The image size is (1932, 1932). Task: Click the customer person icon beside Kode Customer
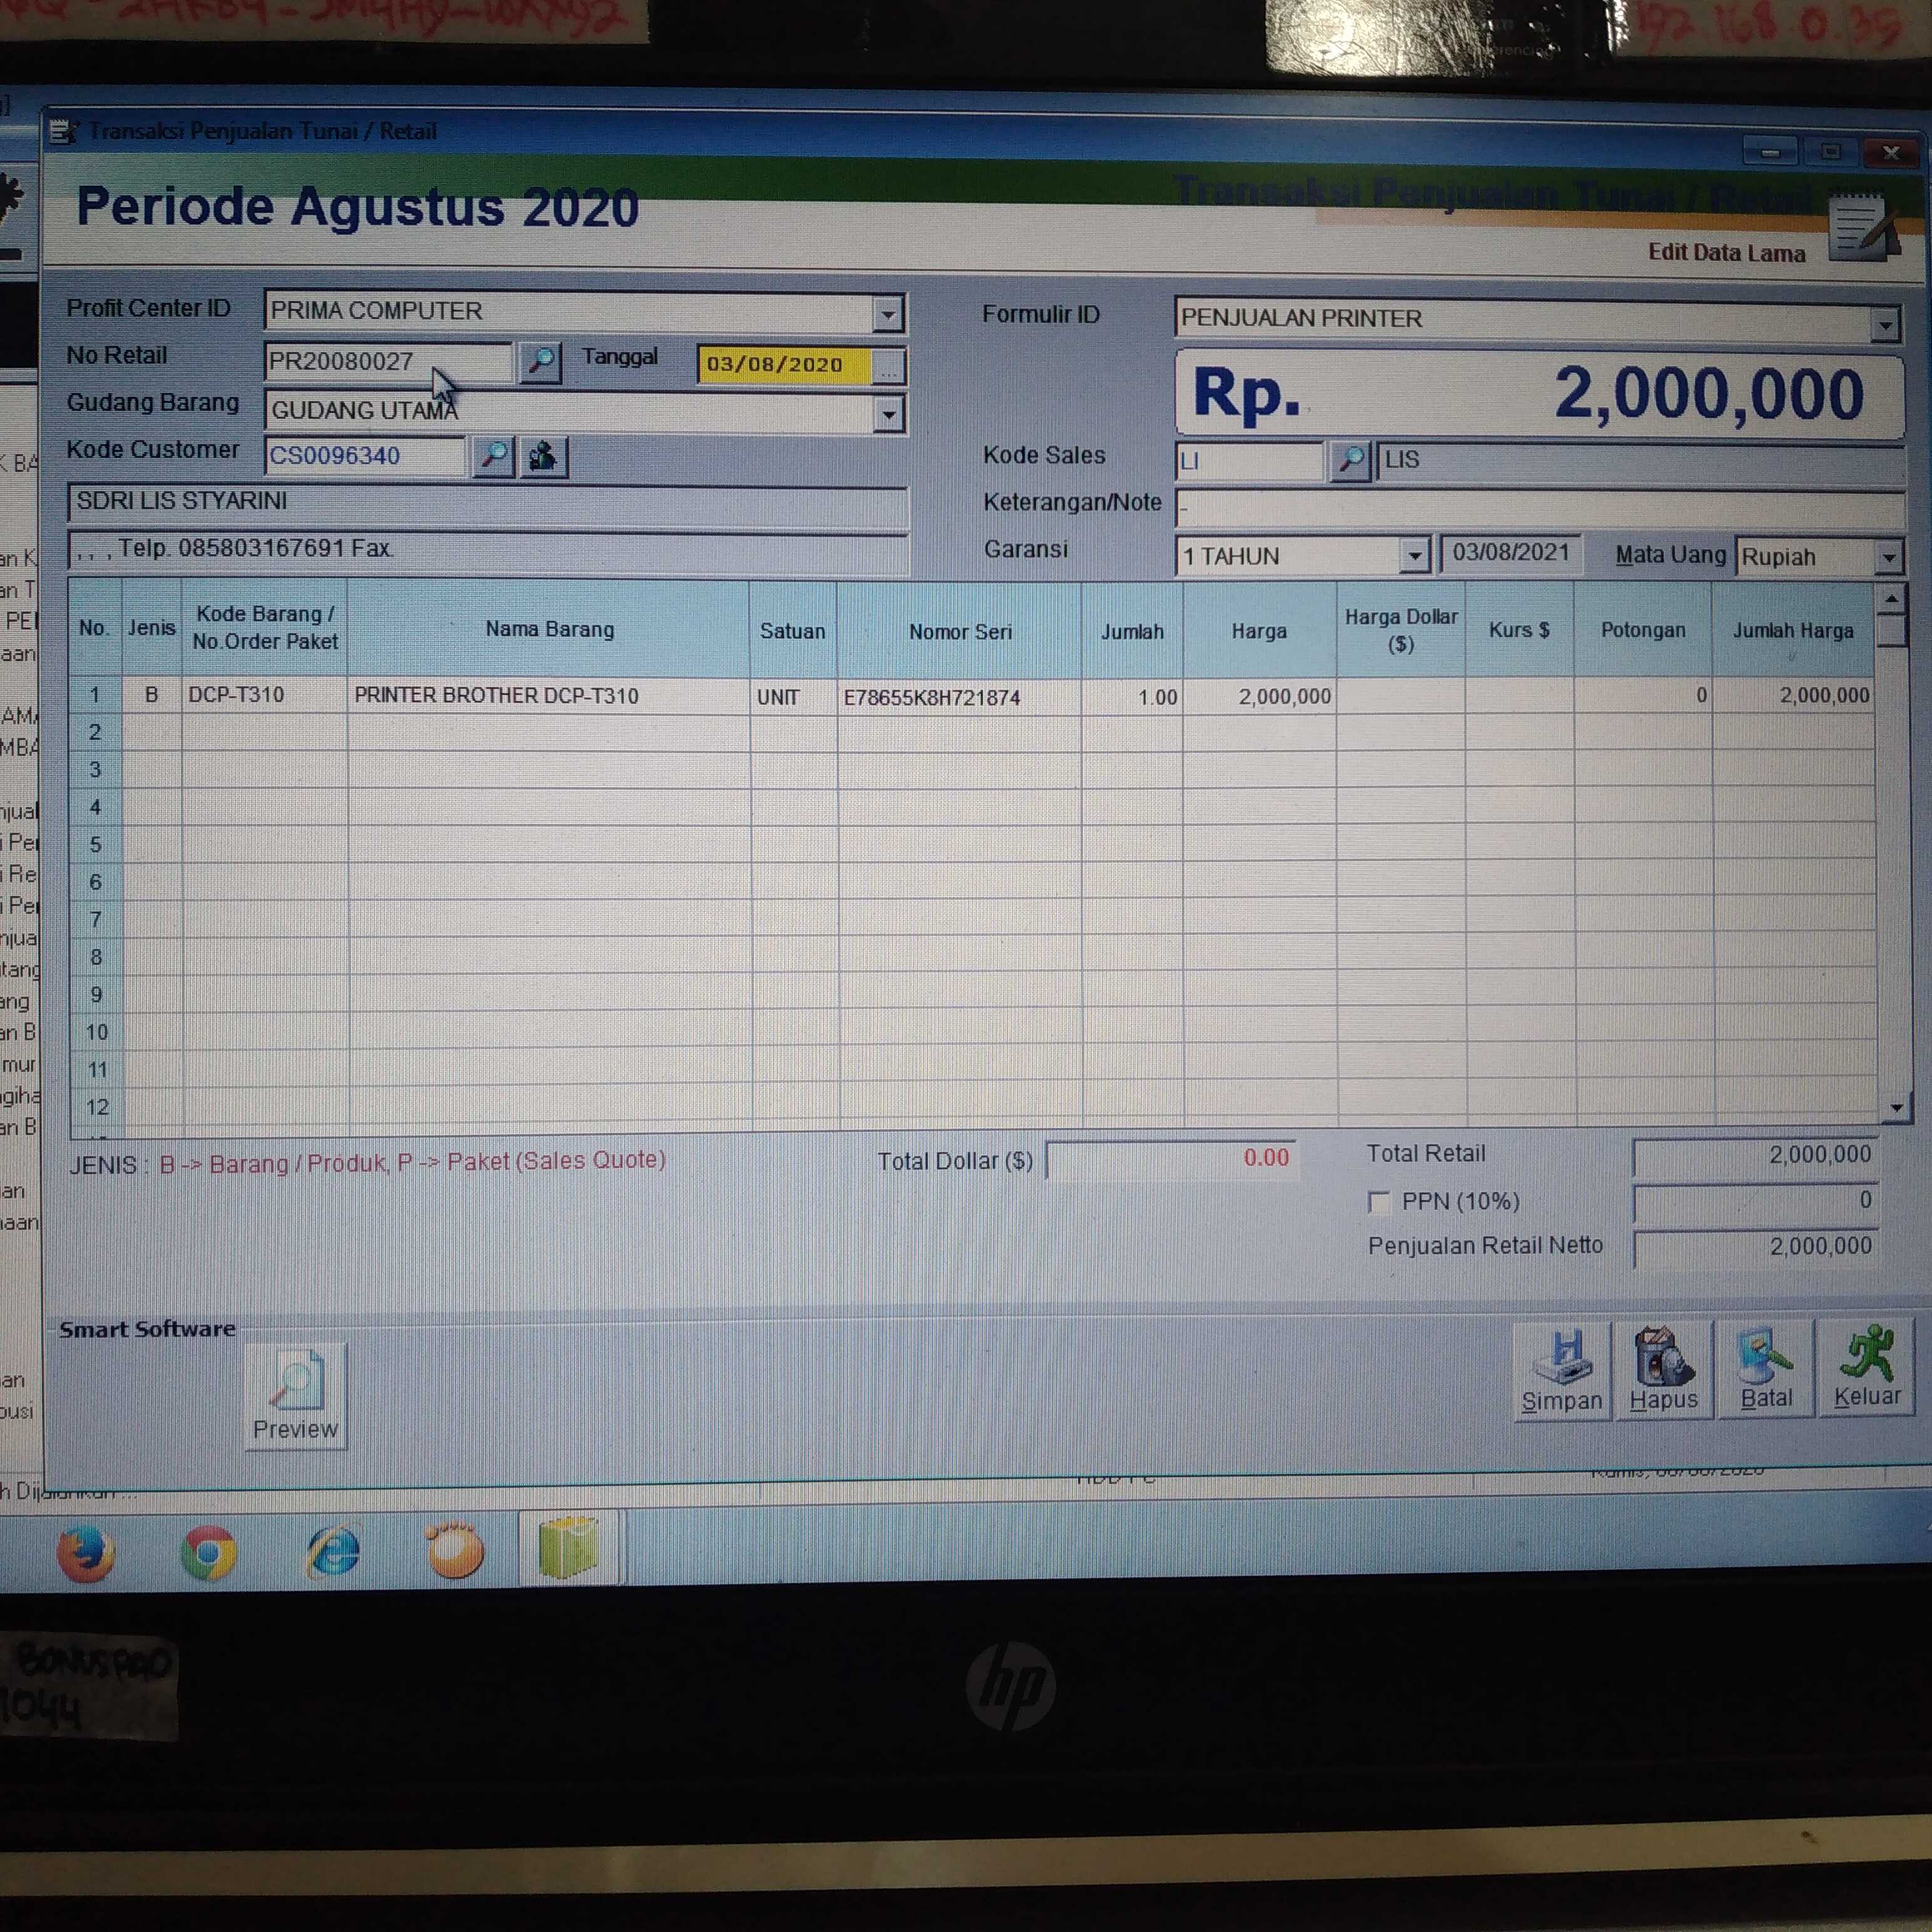coord(544,457)
